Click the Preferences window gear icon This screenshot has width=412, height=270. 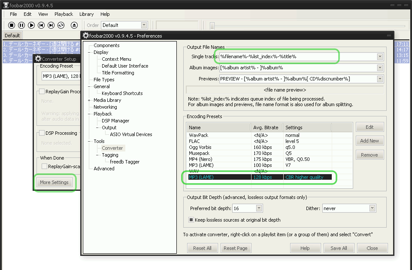click(x=86, y=36)
